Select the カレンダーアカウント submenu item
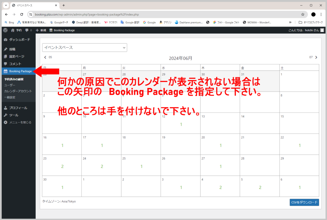 click(x=18, y=91)
